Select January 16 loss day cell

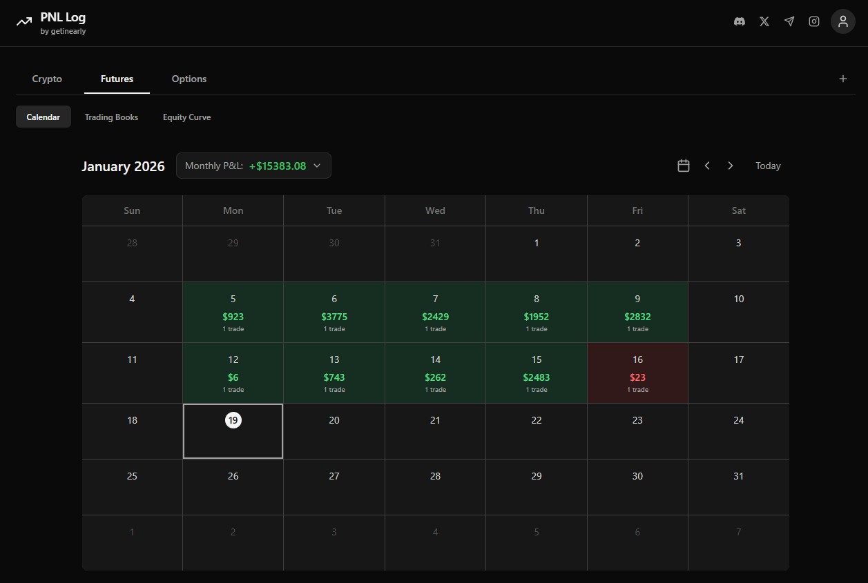tap(637, 373)
